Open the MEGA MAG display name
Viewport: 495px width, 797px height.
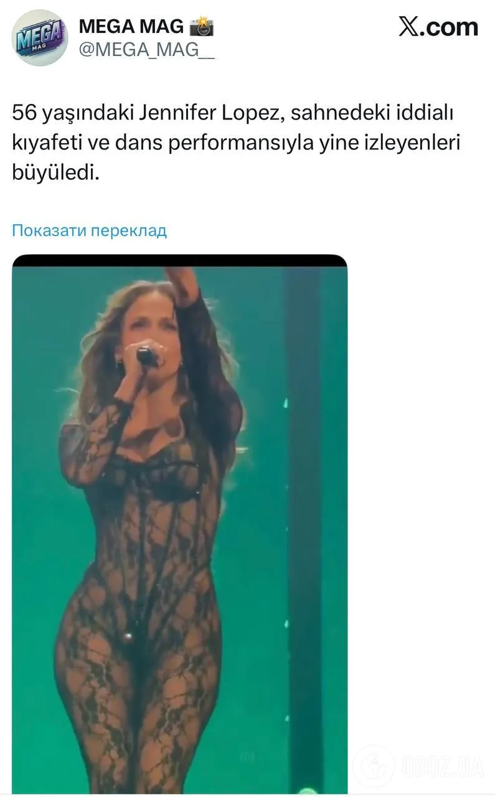tap(131, 26)
